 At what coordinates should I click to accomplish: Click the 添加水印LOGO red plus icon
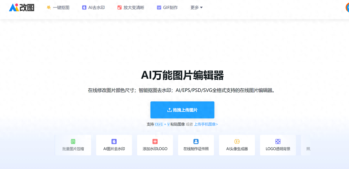(x=155, y=141)
